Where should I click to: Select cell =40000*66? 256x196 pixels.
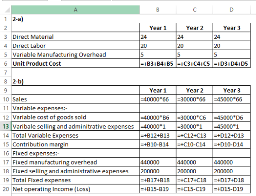pos(158,99)
